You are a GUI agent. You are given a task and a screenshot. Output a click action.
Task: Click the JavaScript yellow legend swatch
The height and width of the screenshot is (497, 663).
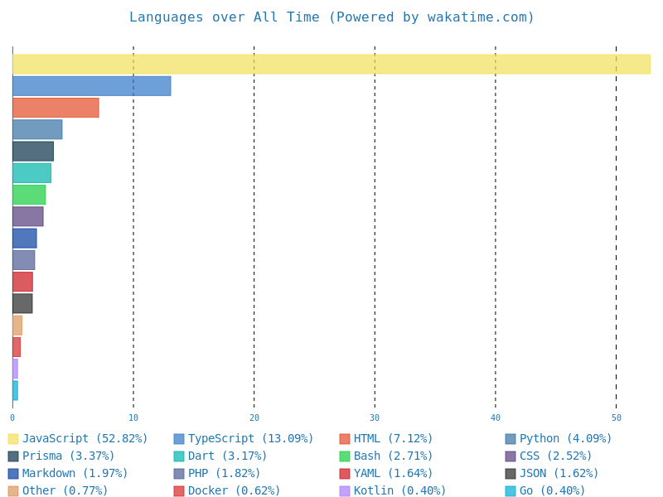[13, 439]
